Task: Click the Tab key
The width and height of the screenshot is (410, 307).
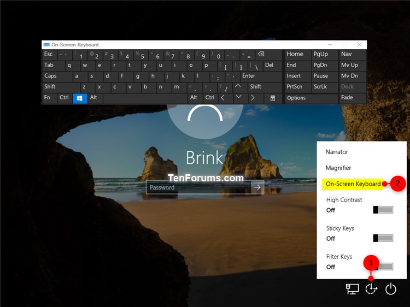Action: point(54,66)
